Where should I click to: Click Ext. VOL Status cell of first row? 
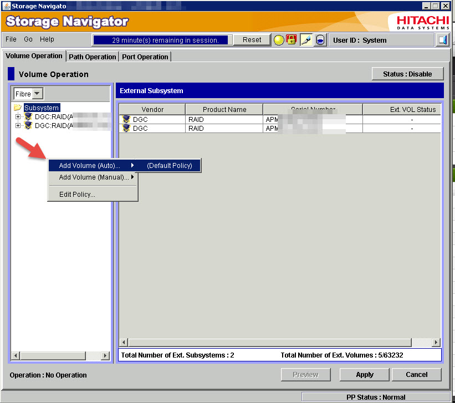[x=402, y=119]
